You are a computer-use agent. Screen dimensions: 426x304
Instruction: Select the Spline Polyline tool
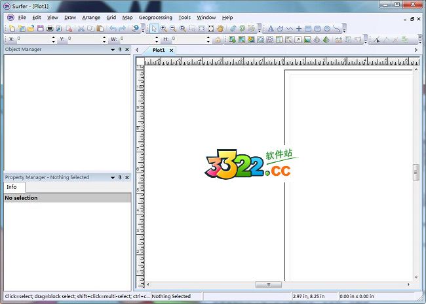pyautogui.click(x=337, y=28)
